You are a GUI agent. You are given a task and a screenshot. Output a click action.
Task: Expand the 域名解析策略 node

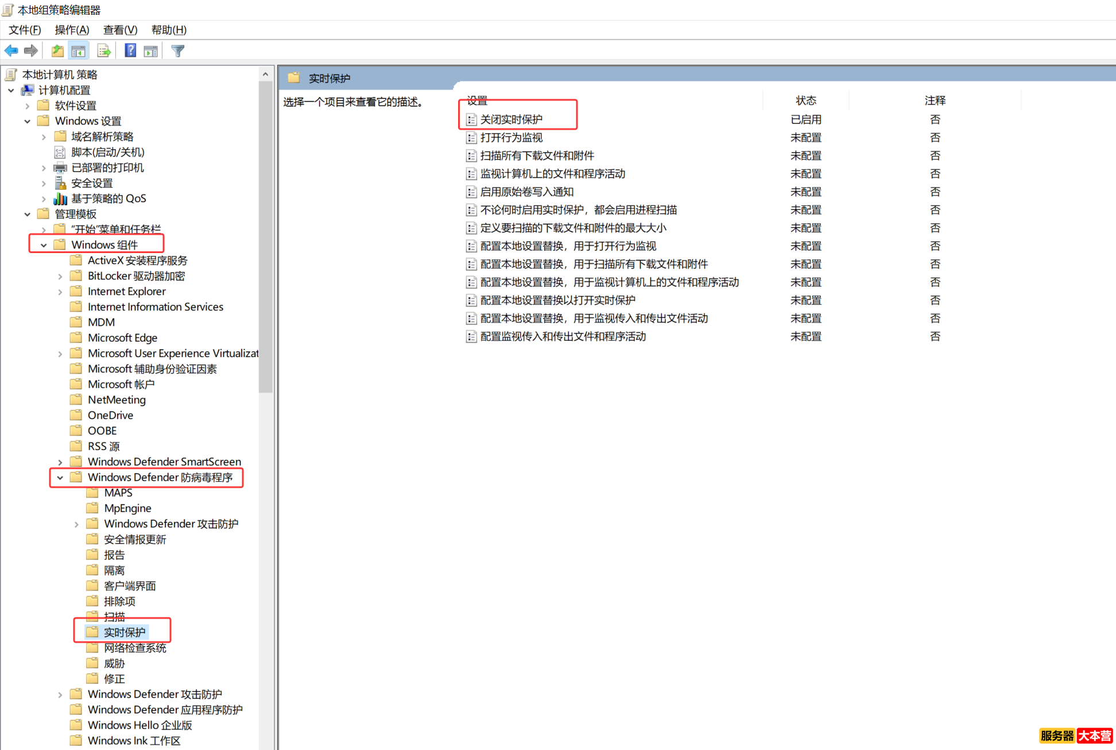[44, 137]
